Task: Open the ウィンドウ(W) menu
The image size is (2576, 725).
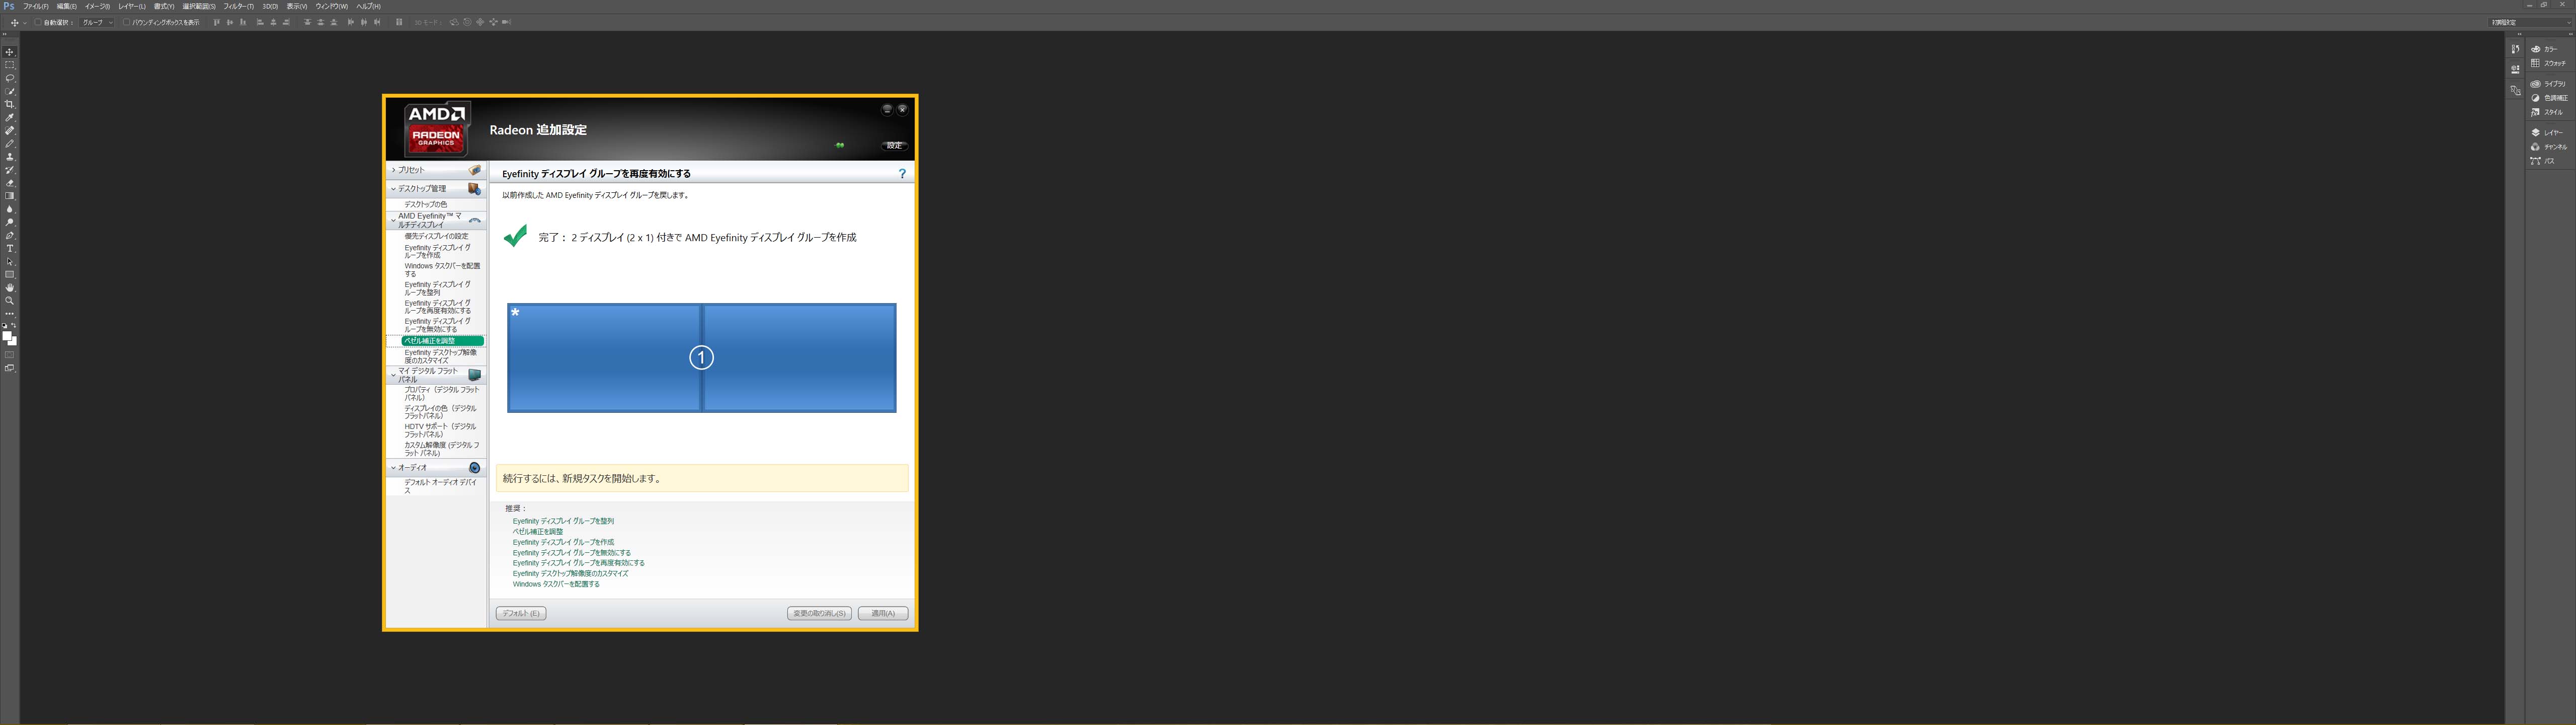Action: 332,6
